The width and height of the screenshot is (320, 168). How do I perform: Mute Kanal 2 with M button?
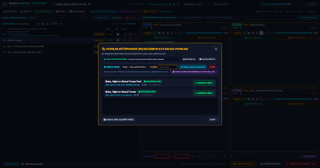pyautogui.click(x=269, y=33)
